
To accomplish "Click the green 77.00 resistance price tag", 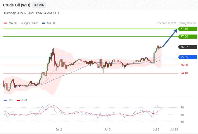I will click(188, 37).
